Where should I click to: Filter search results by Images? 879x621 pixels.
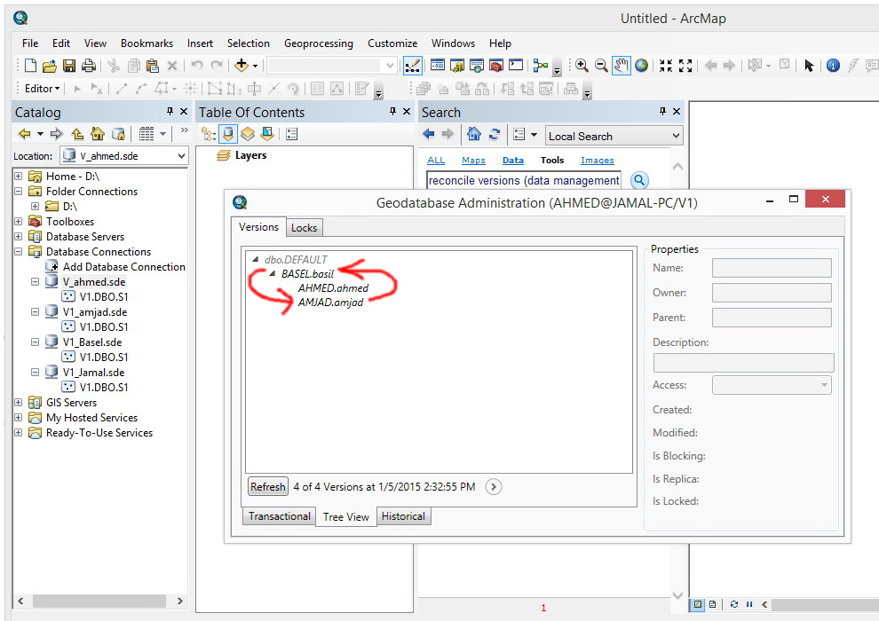tap(597, 161)
